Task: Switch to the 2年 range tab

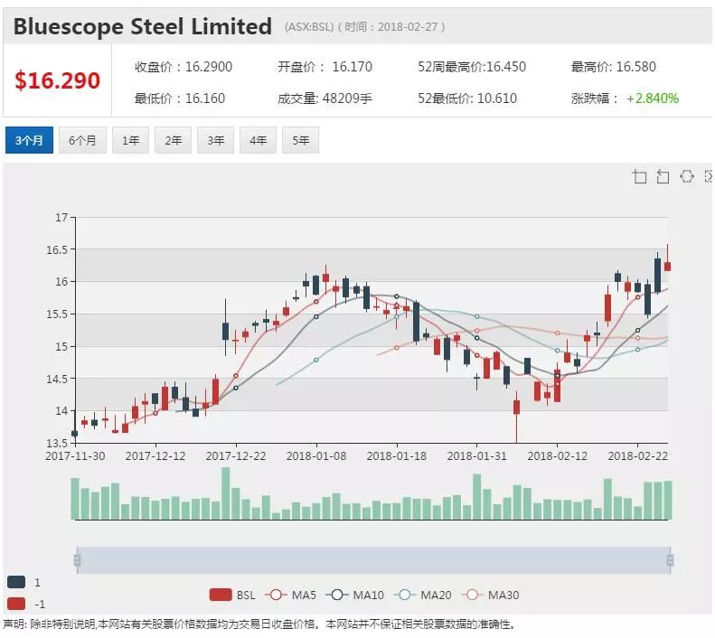Action: coord(174,140)
